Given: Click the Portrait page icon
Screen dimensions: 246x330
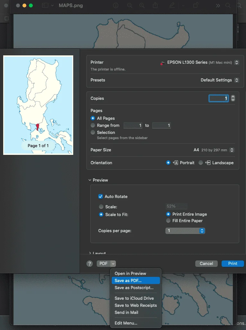Looking at the screenshot, I should tap(175, 163).
